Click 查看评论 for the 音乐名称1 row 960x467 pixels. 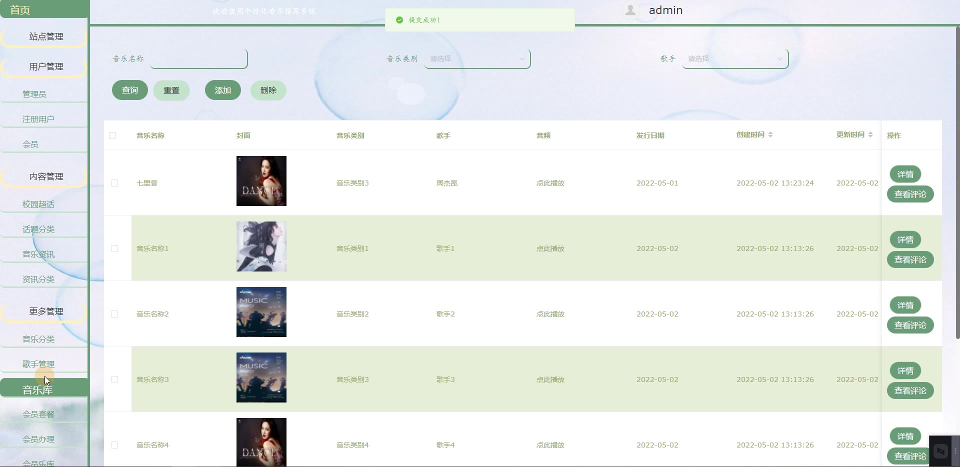pyautogui.click(x=910, y=259)
